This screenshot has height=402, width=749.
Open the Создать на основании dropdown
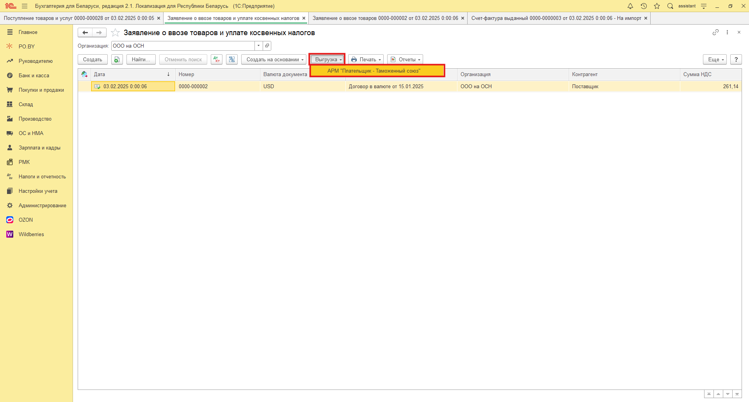coord(274,59)
